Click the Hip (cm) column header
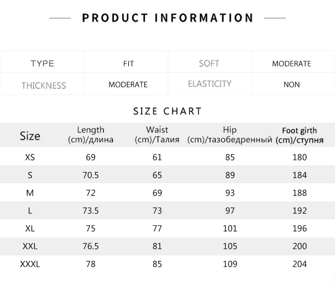 [x=230, y=134]
